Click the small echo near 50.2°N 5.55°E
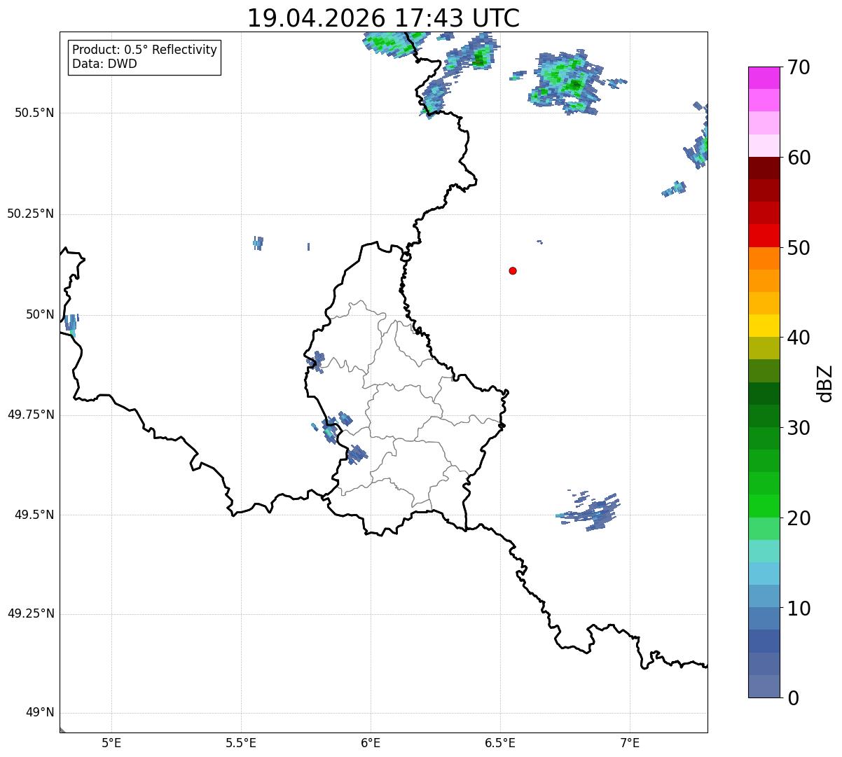This screenshot has width=842, height=757. point(258,243)
